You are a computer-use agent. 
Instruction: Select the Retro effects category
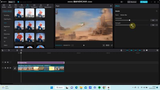click(x=5, y=38)
